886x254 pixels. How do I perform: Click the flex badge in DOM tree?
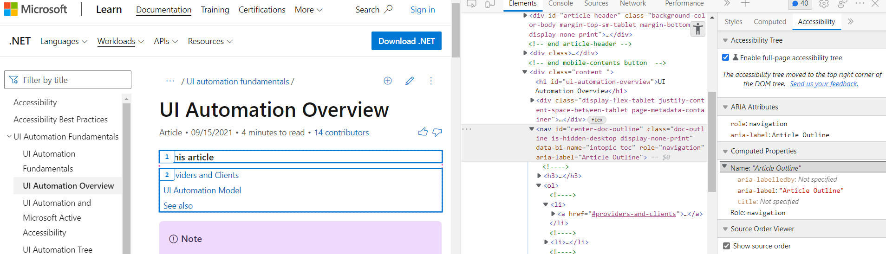(x=597, y=120)
